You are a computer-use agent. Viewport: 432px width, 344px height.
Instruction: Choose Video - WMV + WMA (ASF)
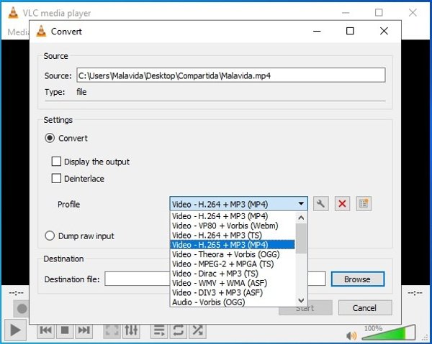[233, 283]
